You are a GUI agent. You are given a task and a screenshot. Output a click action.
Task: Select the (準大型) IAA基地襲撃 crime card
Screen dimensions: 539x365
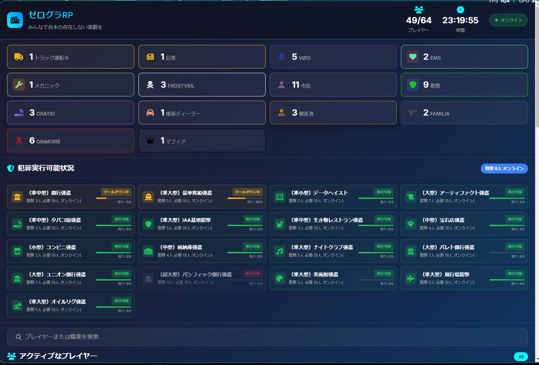pyautogui.click(x=202, y=224)
